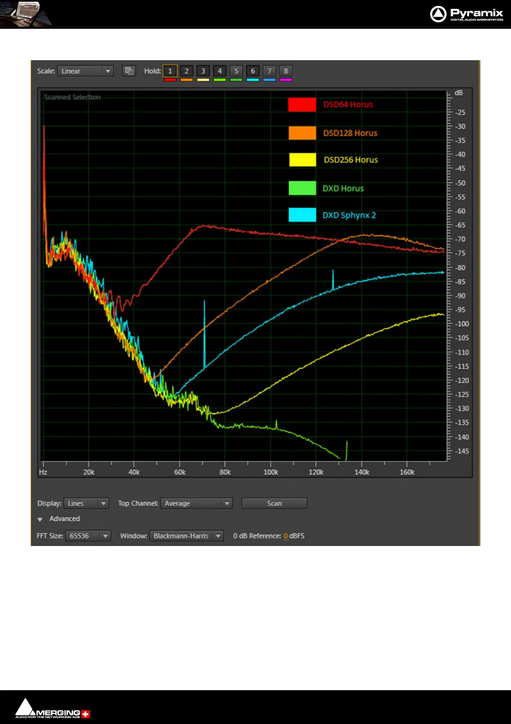Collapse the Advanced section triangle
This screenshot has height=724, width=511.
click(x=40, y=519)
